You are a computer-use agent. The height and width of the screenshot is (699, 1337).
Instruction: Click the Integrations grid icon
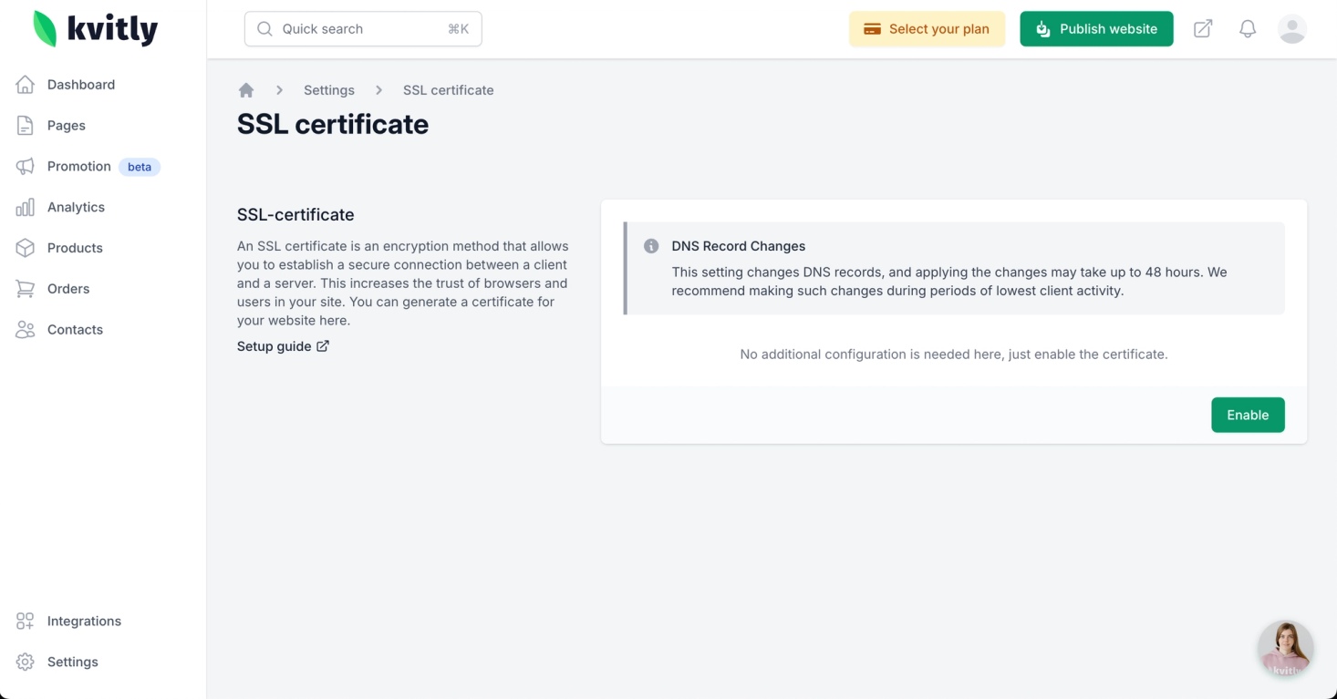click(26, 622)
